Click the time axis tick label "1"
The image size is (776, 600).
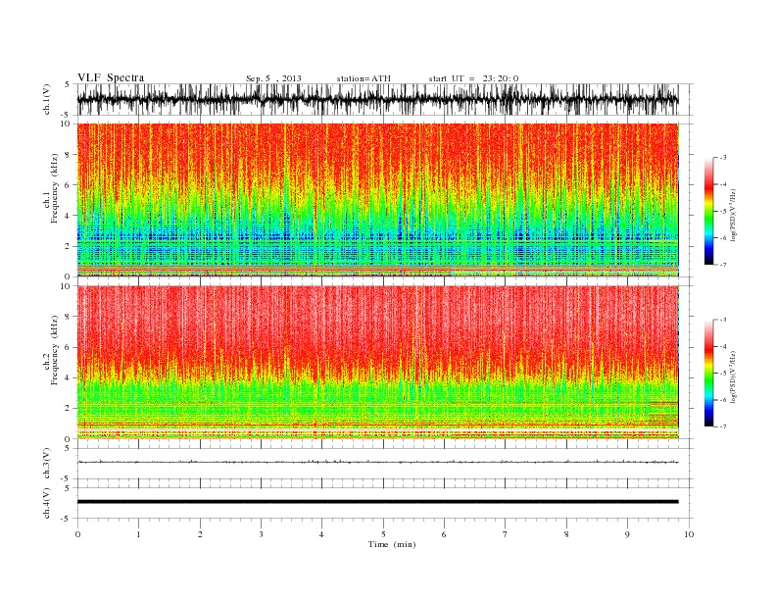(138, 534)
